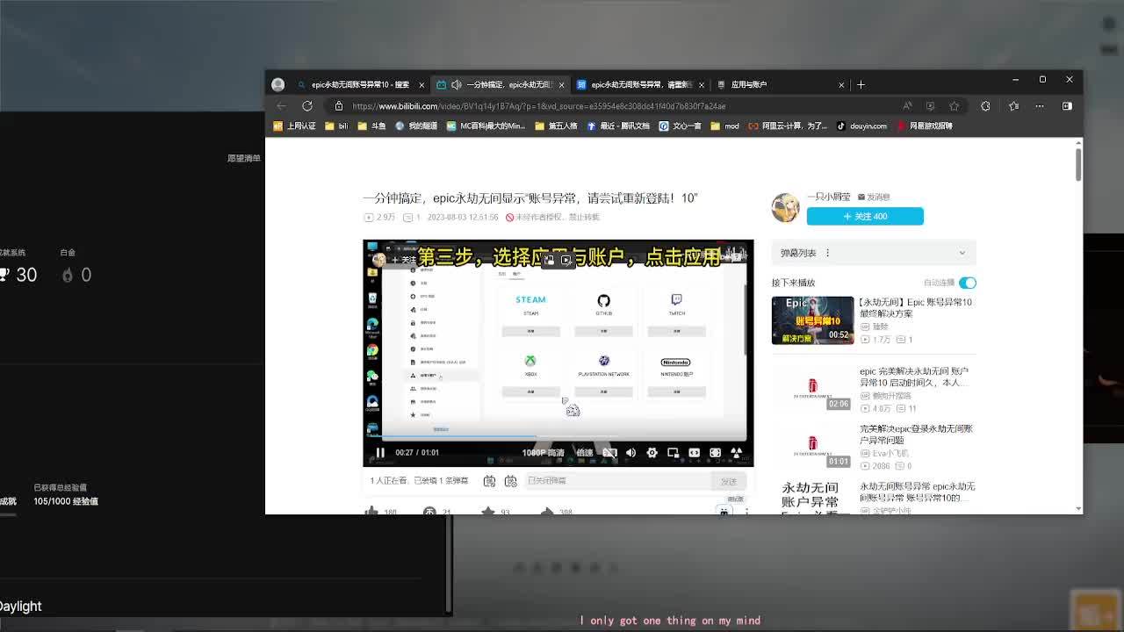Mute the video player volume icon
This screenshot has height=632, width=1124.
tap(630, 453)
